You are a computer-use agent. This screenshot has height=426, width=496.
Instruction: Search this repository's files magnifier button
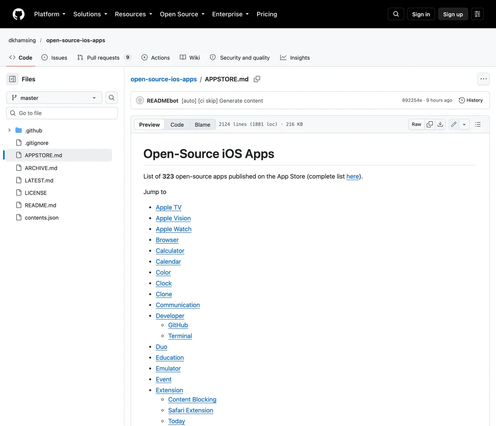[112, 98]
